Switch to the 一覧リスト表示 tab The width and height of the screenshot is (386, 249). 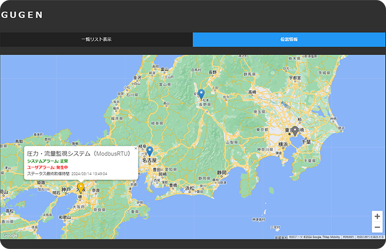[96, 39]
